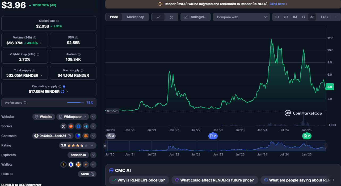Select the 7D time range
This screenshot has width=341, height=186.
[x=285, y=17]
